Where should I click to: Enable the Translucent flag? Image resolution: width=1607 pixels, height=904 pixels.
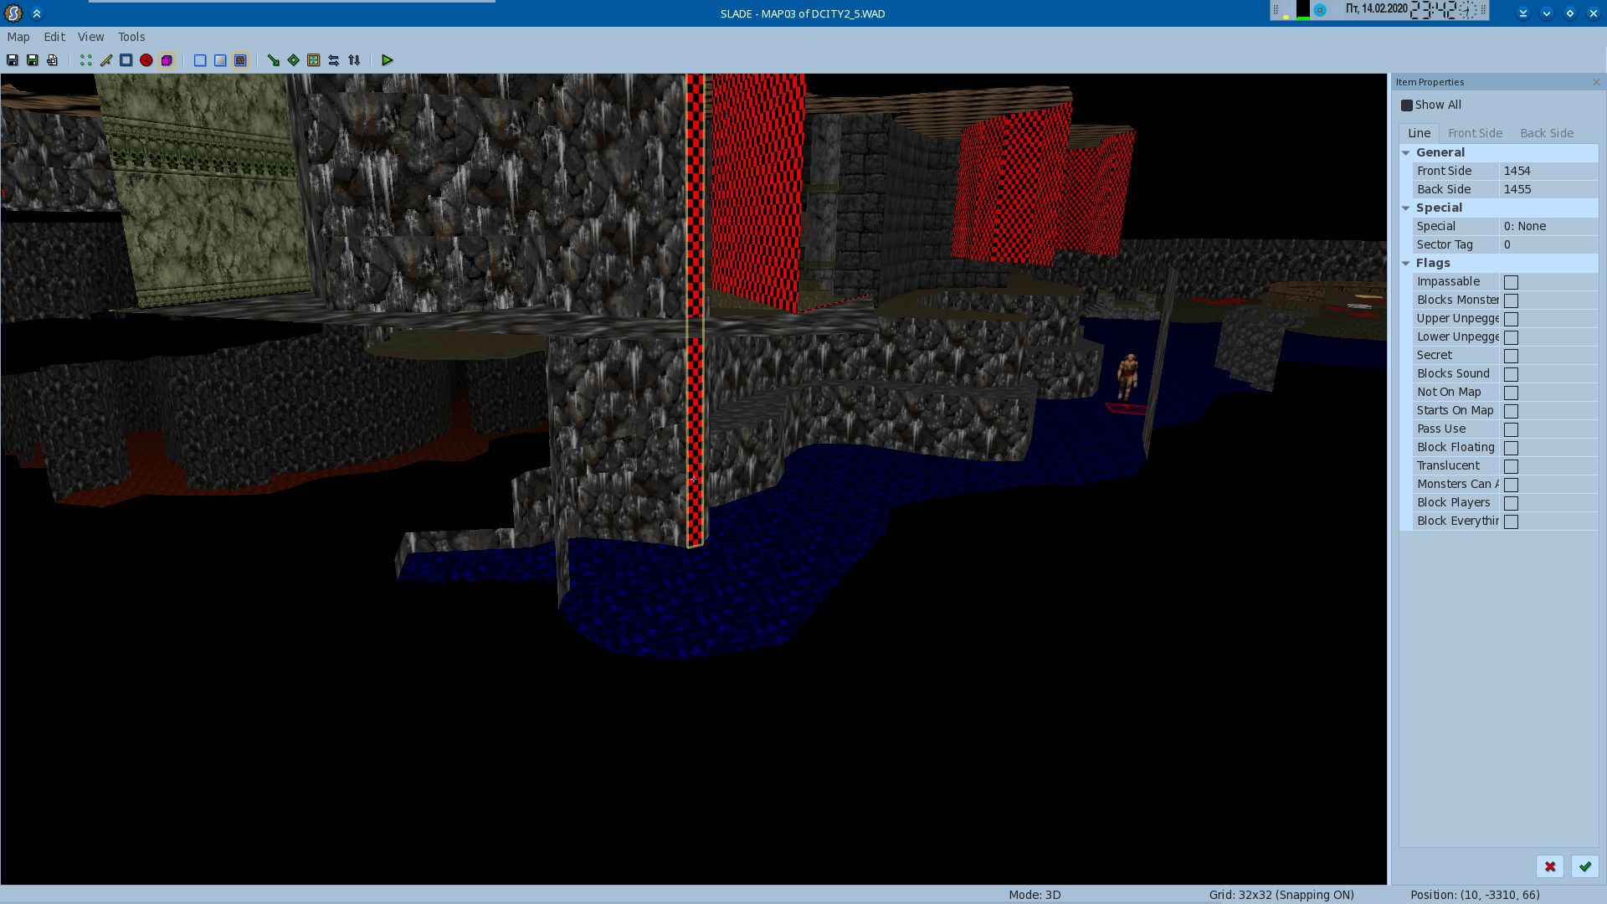[1511, 466]
